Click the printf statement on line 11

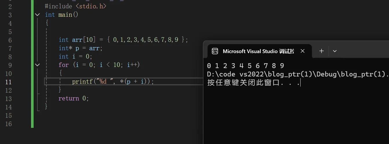pyautogui.click(x=113, y=82)
